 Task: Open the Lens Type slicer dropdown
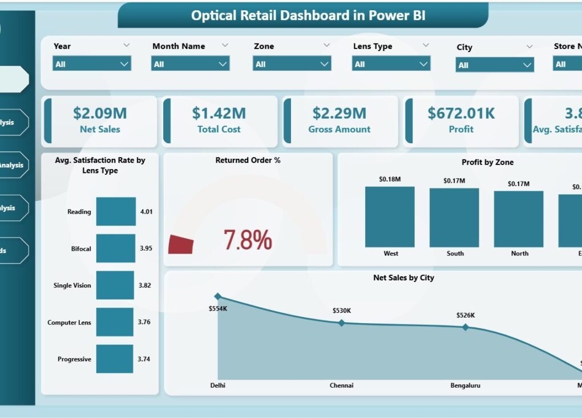pos(425,64)
